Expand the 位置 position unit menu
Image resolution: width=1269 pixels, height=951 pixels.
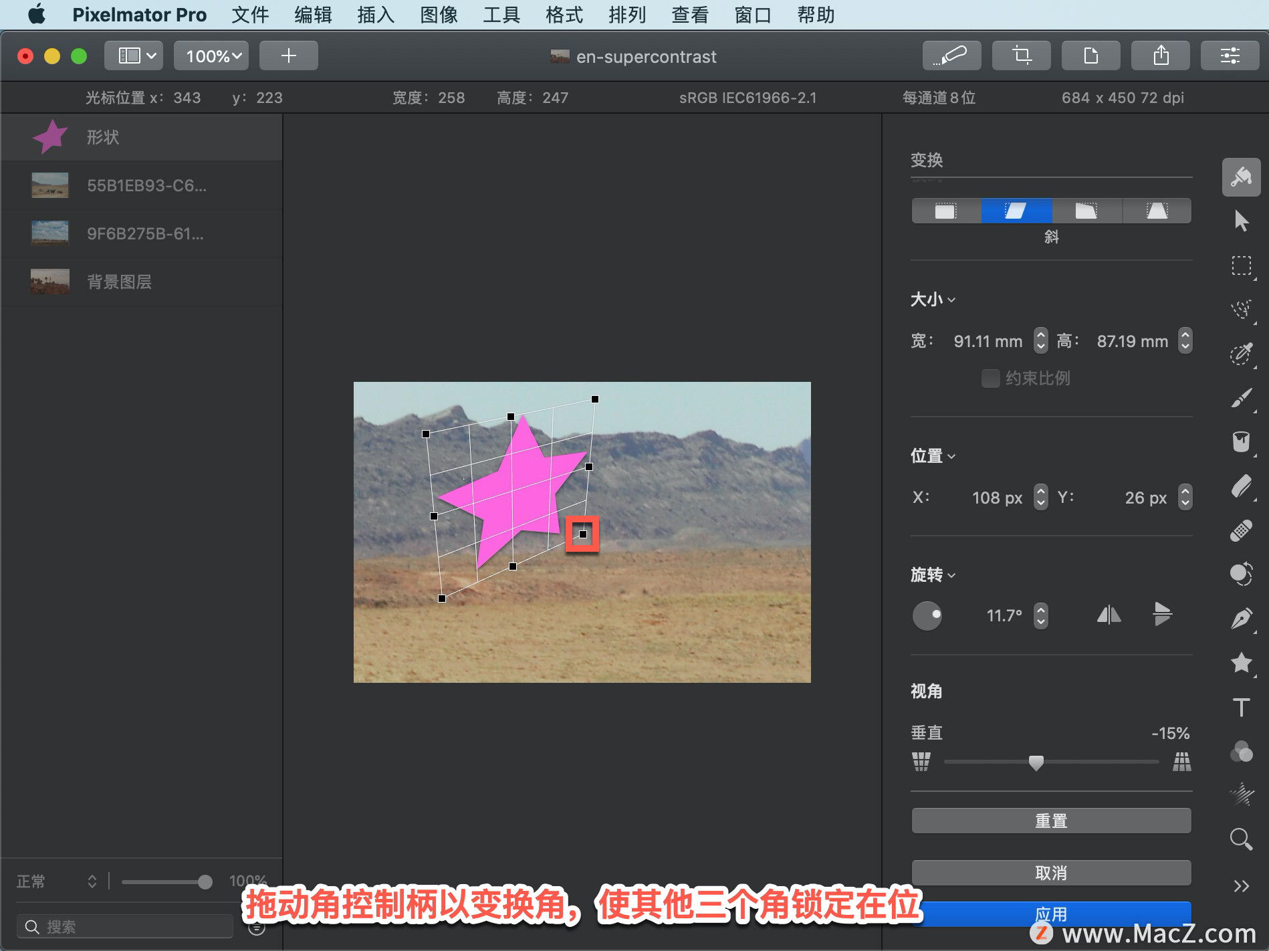pyautogui.click(x=933, y=456)
